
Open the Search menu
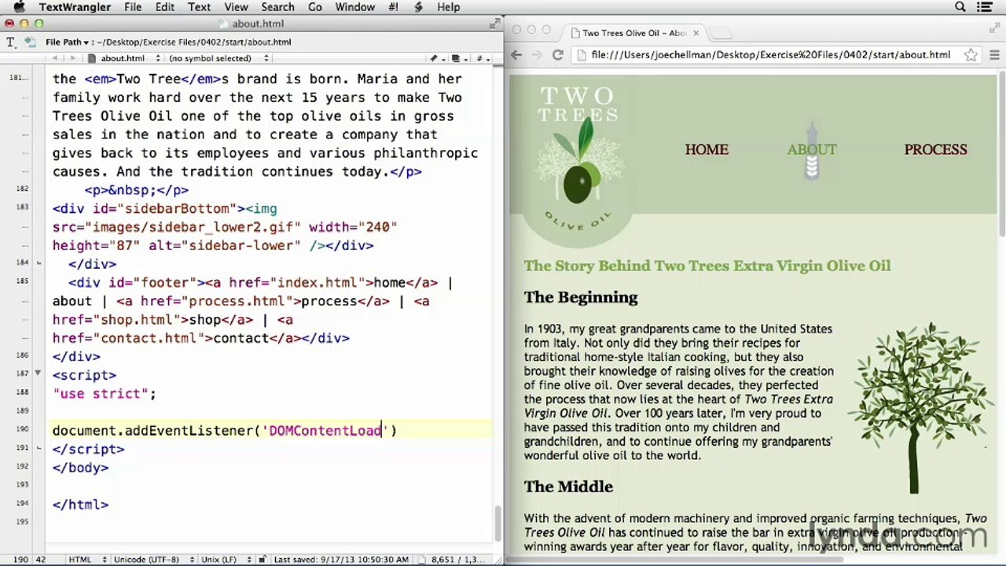pyautogui.click(x=278, y=7)
